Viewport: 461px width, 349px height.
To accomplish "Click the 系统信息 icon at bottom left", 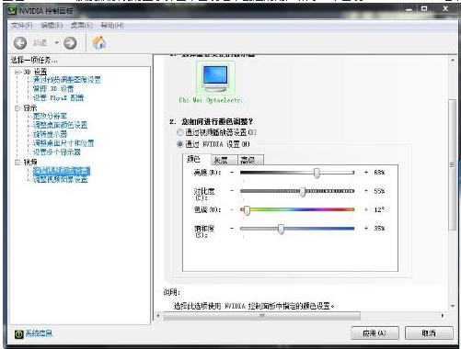I will click(18, 334).
